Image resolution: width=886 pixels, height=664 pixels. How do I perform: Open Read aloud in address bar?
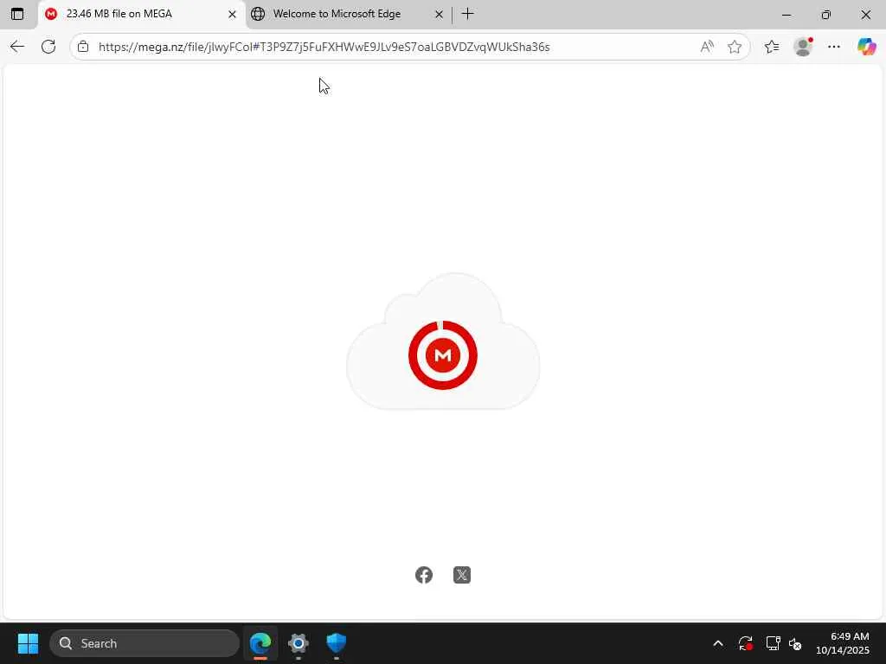tap(707, 47)
